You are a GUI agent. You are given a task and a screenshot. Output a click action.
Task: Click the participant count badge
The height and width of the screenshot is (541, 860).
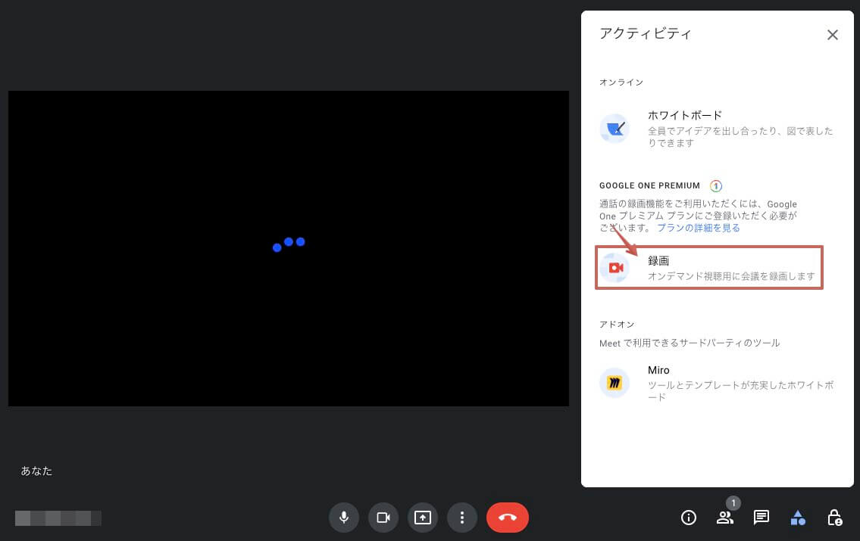(x=733, y=502)
